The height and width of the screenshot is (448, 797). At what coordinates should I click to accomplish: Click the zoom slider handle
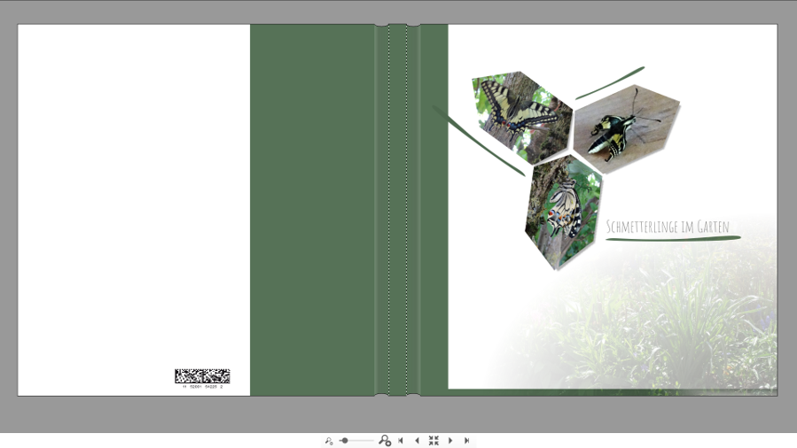[345, 440]
